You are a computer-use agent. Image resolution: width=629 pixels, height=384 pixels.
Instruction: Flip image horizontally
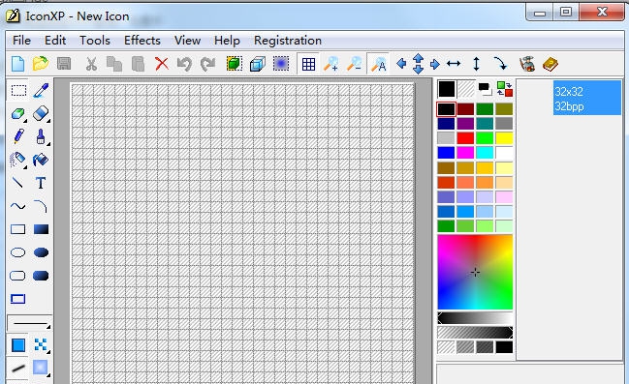pyautogui.click(x=454, y=63)
